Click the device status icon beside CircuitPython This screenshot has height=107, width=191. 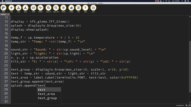[x=186, y=106]
